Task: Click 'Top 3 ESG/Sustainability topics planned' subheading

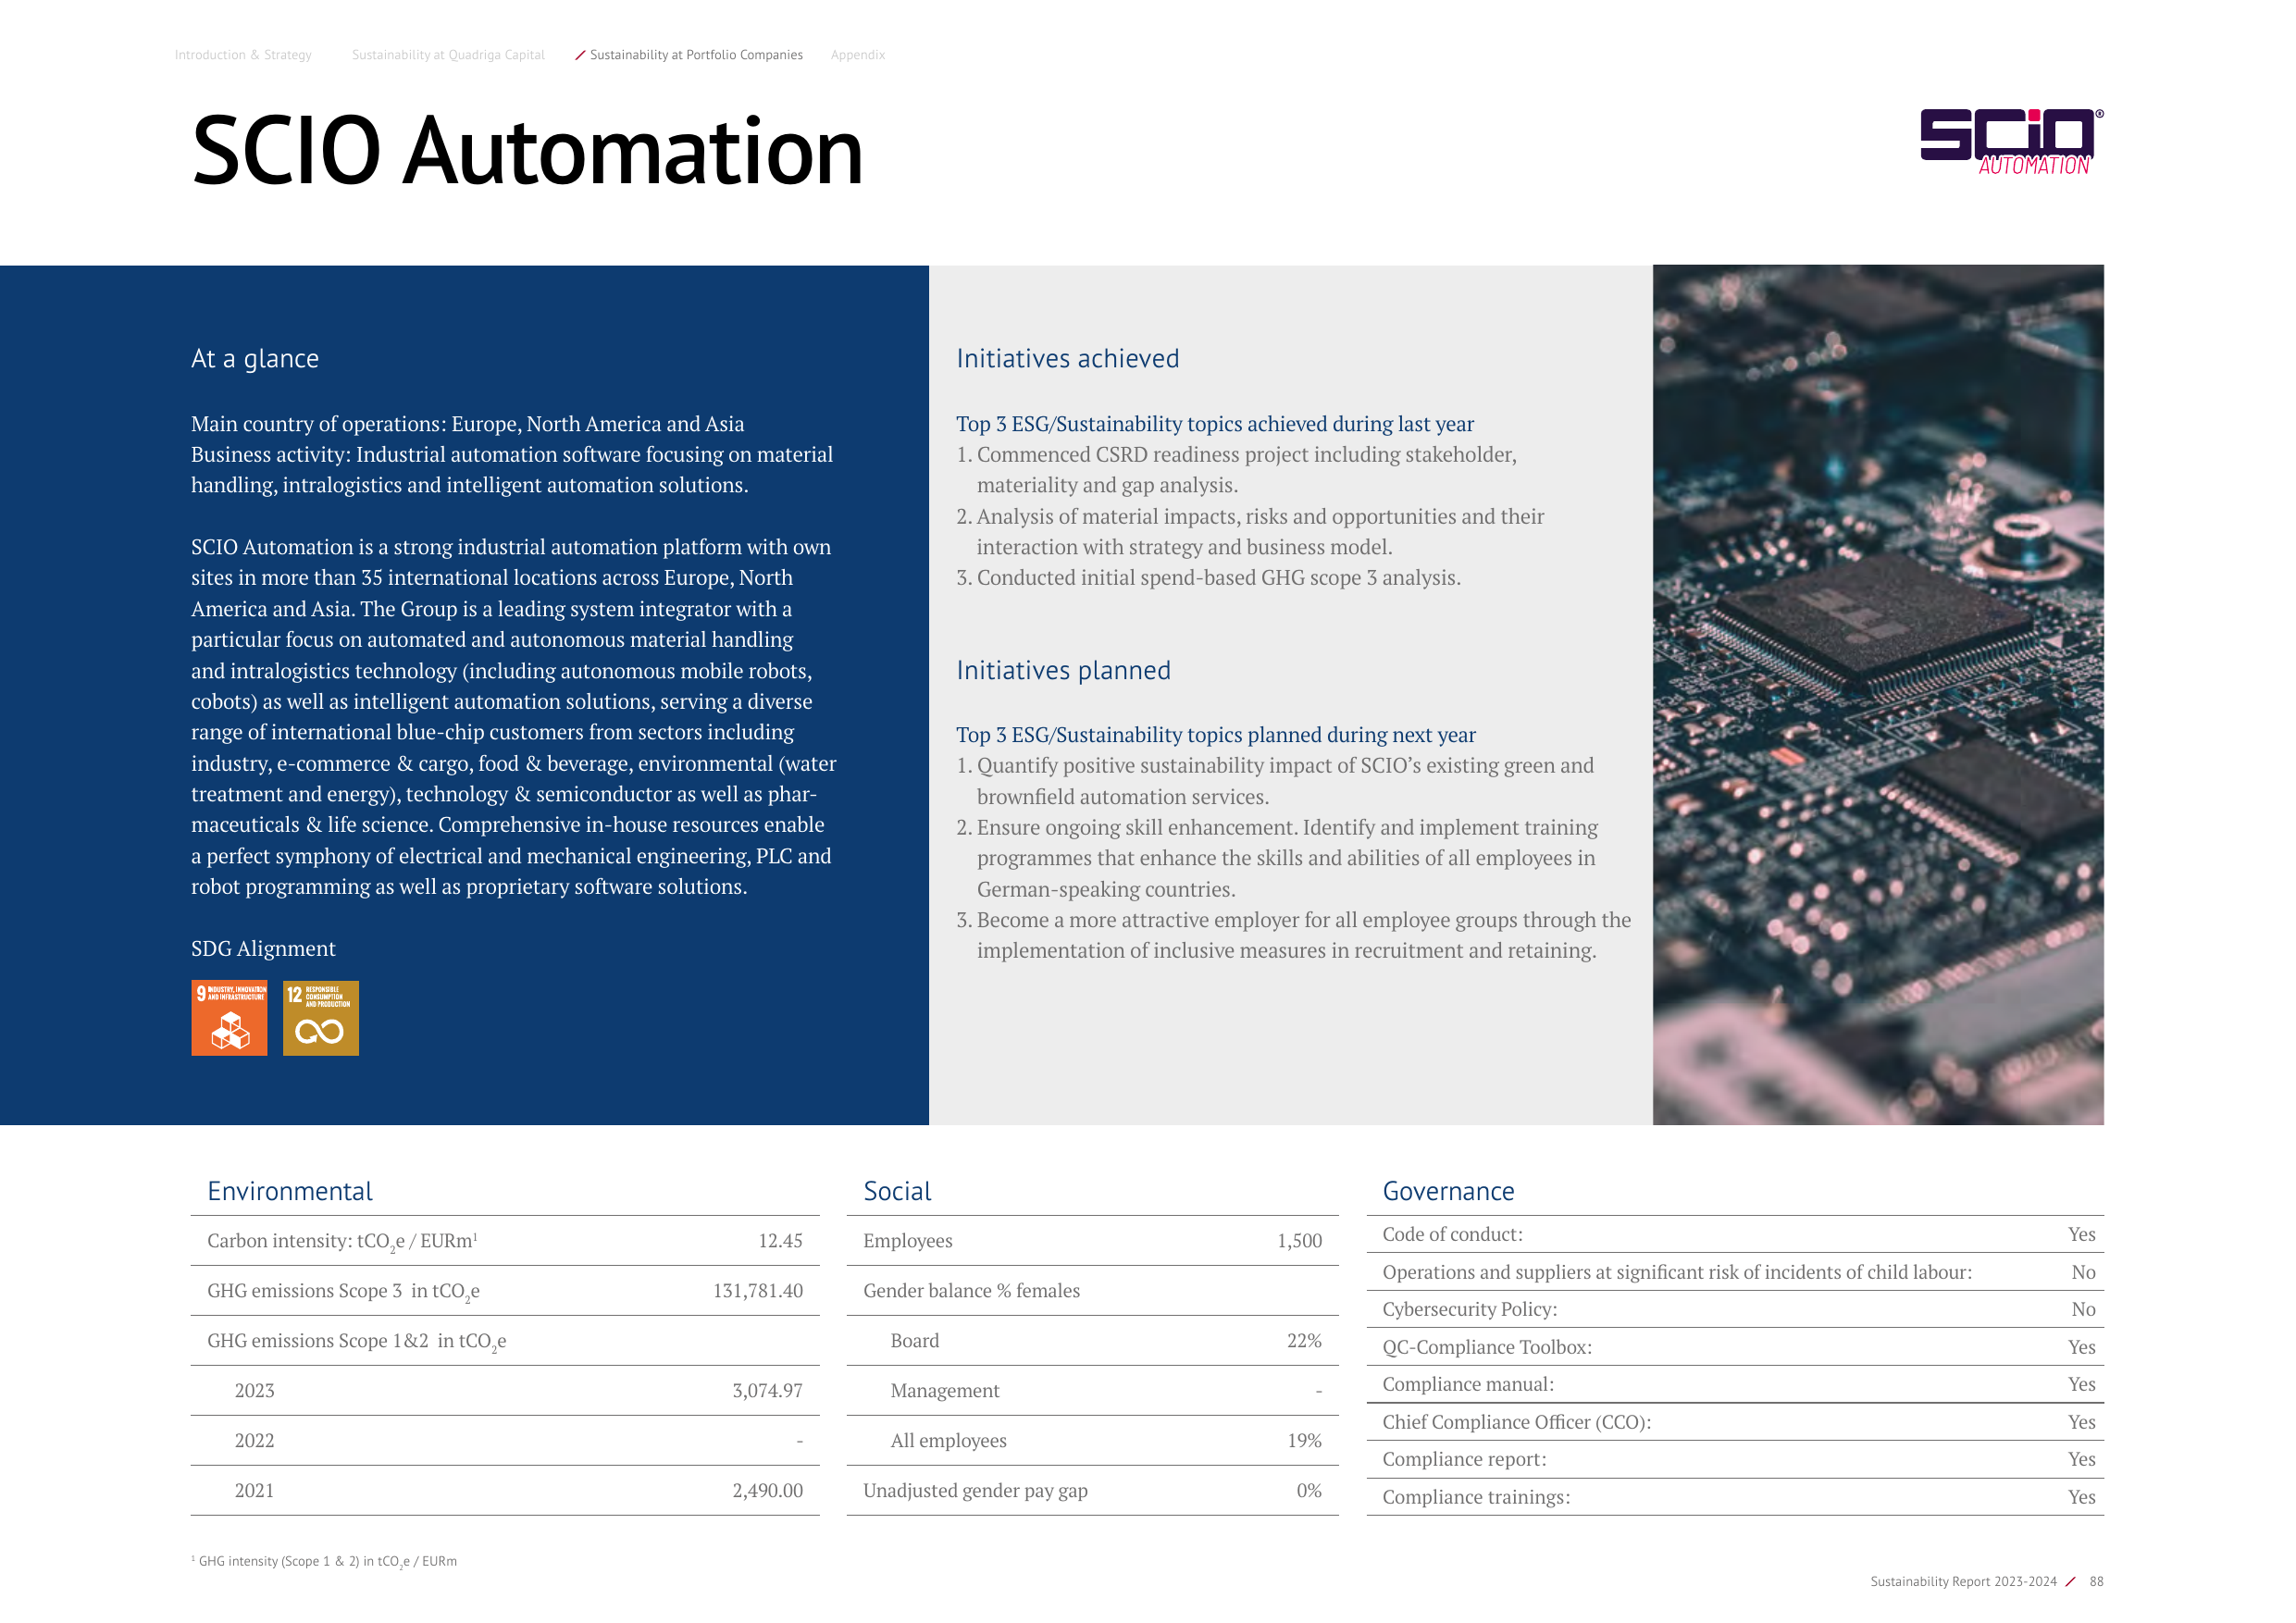Action: click(x=1215, y=735)
